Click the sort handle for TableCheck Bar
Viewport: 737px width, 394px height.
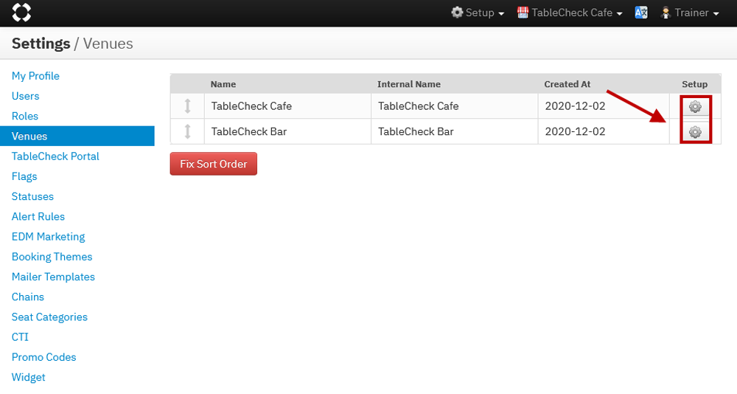pos(187,131)
